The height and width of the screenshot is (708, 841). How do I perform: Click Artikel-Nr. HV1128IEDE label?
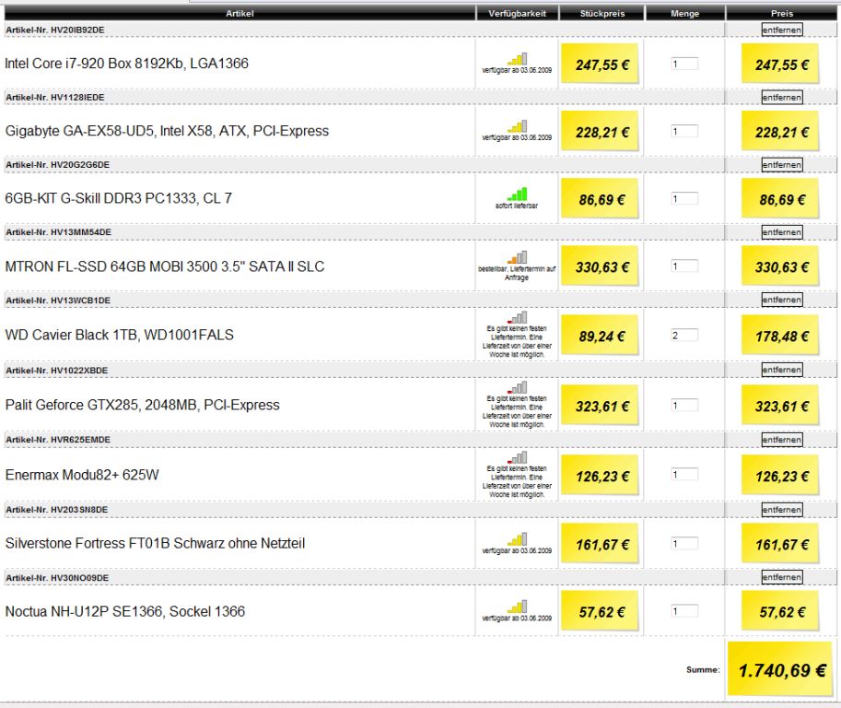tap(54, 97)
